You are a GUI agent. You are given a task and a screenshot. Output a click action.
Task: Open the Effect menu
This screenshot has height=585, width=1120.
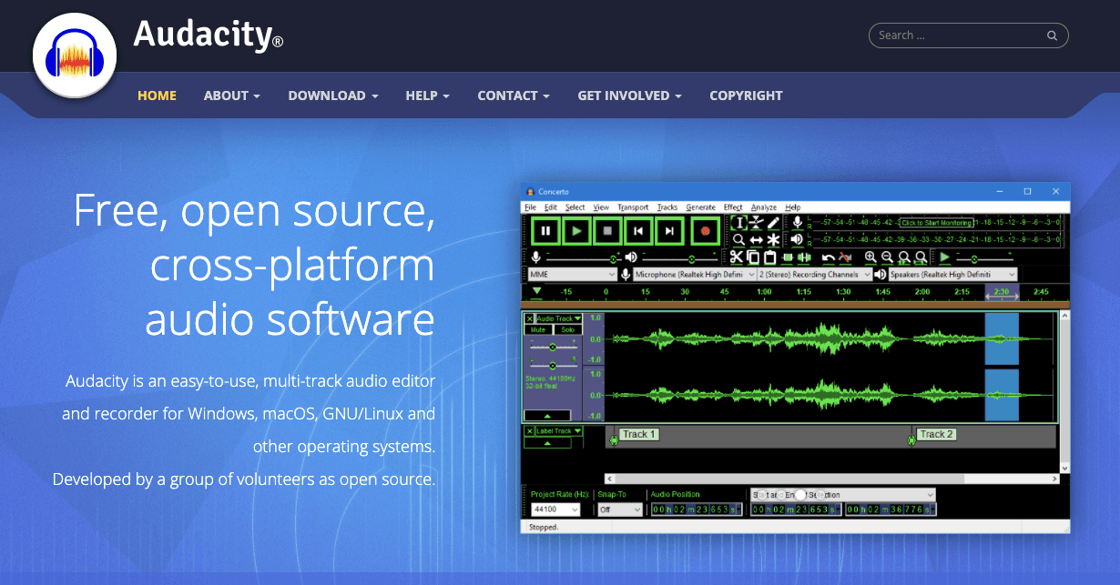click(x=732, y=207)
